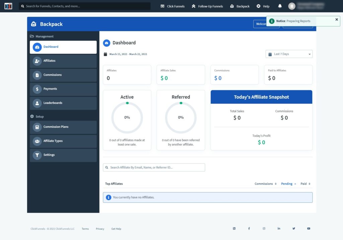Click the Backpack header icon
This screenshot has height=240, width=343.
coord(34,24)
